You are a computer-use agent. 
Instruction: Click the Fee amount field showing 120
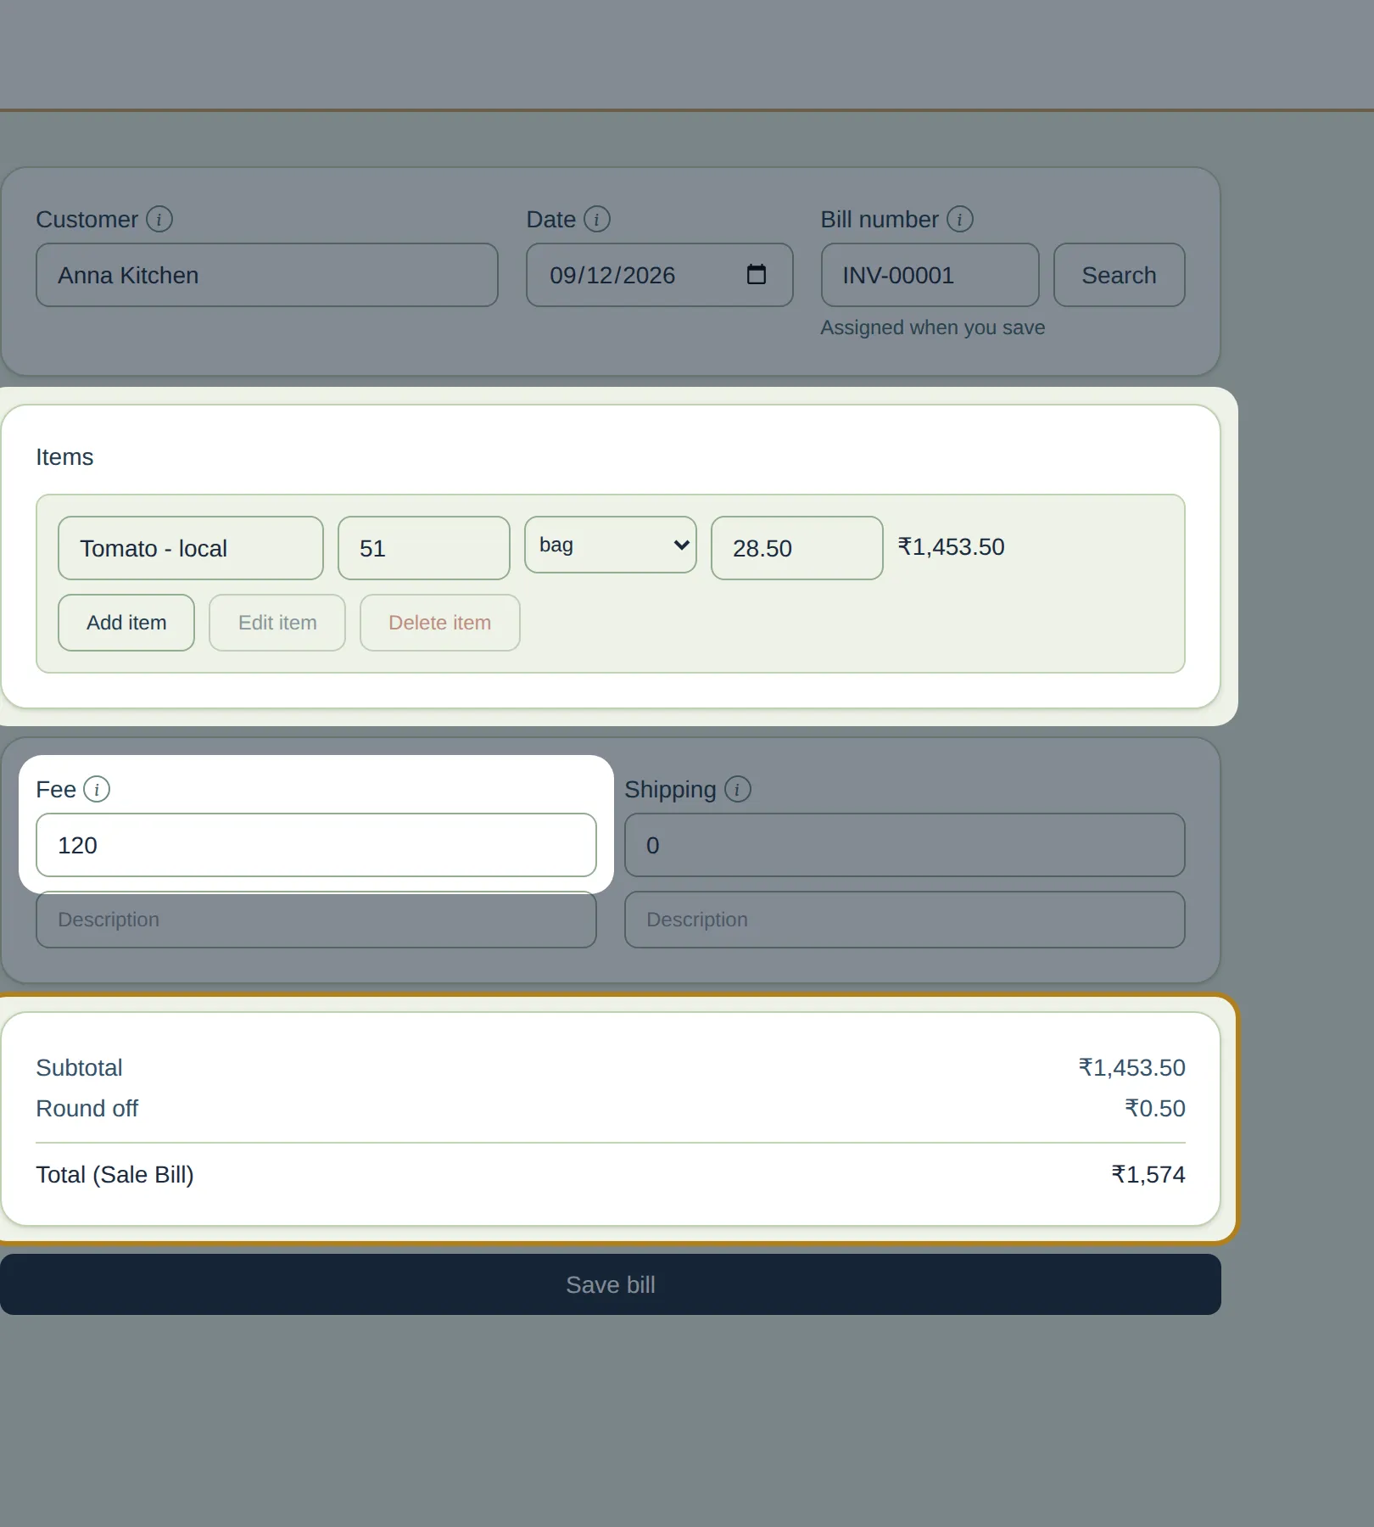click(316, 845)
